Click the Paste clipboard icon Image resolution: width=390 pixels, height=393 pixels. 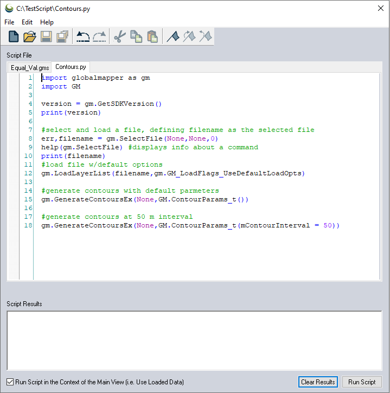pos(152,37)
